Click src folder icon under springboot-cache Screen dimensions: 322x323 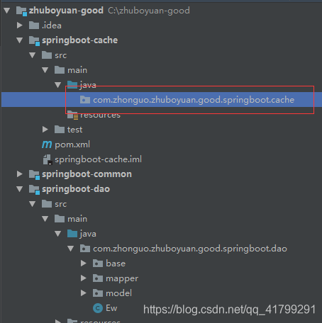(47, 55)
